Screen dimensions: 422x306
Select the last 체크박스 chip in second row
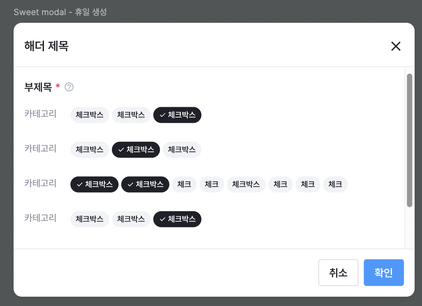[182, 150]
